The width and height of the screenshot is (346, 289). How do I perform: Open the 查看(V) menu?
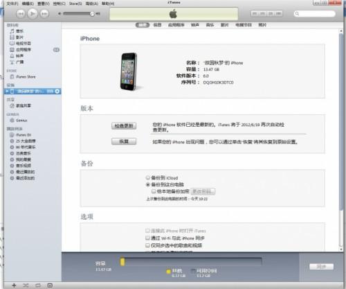point(44,3)
